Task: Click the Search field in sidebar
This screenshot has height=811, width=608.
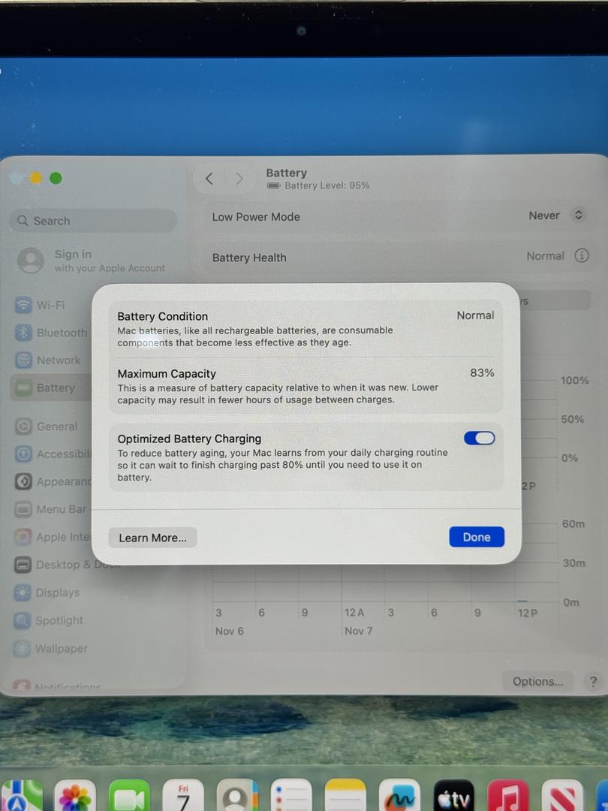Action: 94,221
